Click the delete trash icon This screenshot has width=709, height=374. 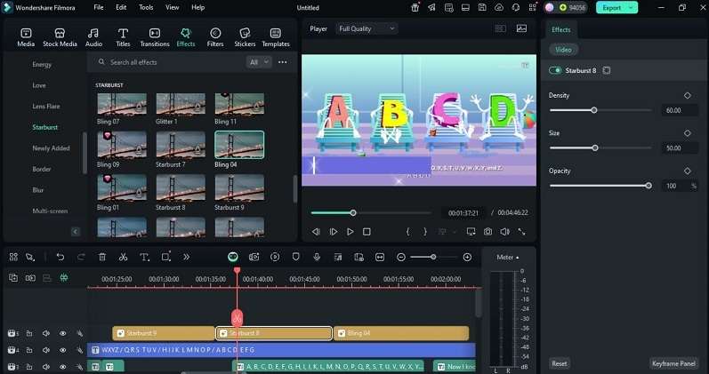(x=102, y=257)
